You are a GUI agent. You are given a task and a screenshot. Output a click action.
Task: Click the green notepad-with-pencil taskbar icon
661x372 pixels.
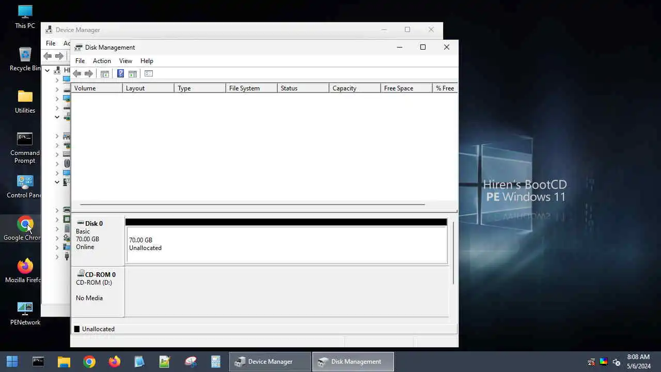coord(165,362)
